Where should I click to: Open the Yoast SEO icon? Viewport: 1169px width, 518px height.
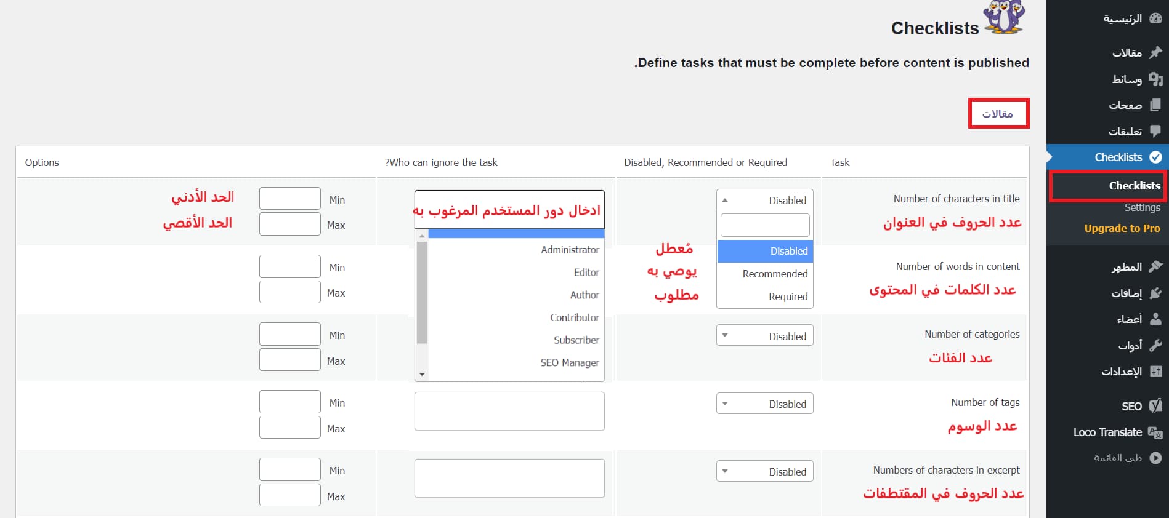(x=1155, y=406)
